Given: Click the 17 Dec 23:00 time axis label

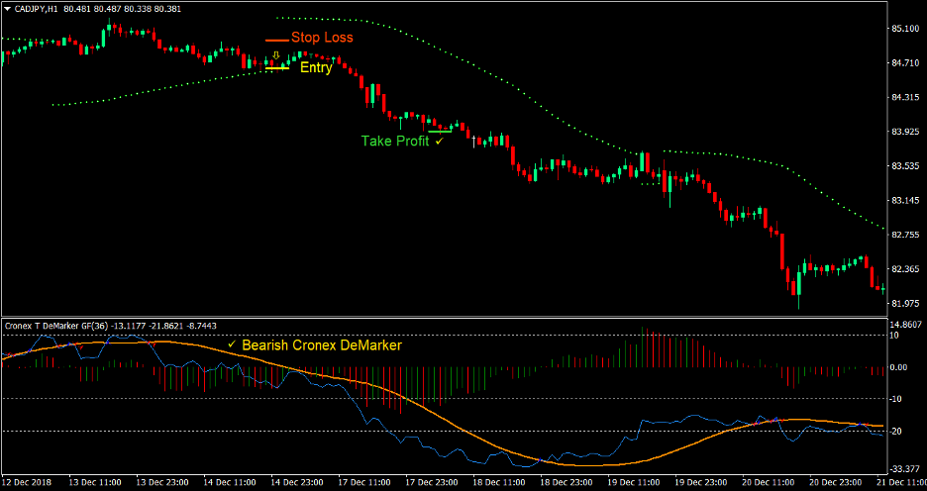Looking at the screenshot, I should coord(433,482).
